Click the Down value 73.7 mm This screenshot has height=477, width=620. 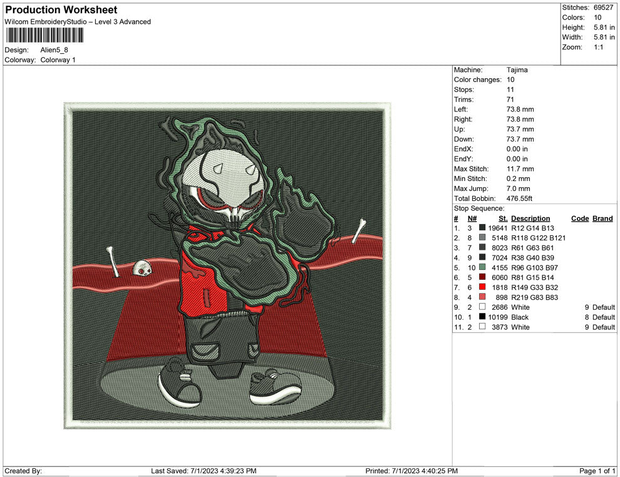(520, 139)
